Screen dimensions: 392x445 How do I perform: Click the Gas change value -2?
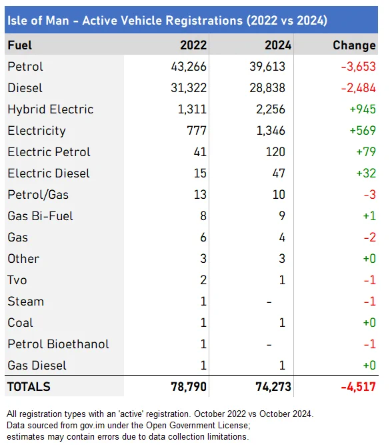point(370,238)
